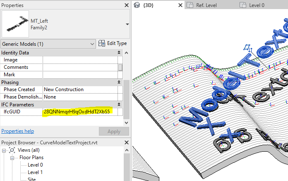Screen dimensions: 288x181
Task: Open the Generic Models (1) filter dropdown
Action: (92, 44)
